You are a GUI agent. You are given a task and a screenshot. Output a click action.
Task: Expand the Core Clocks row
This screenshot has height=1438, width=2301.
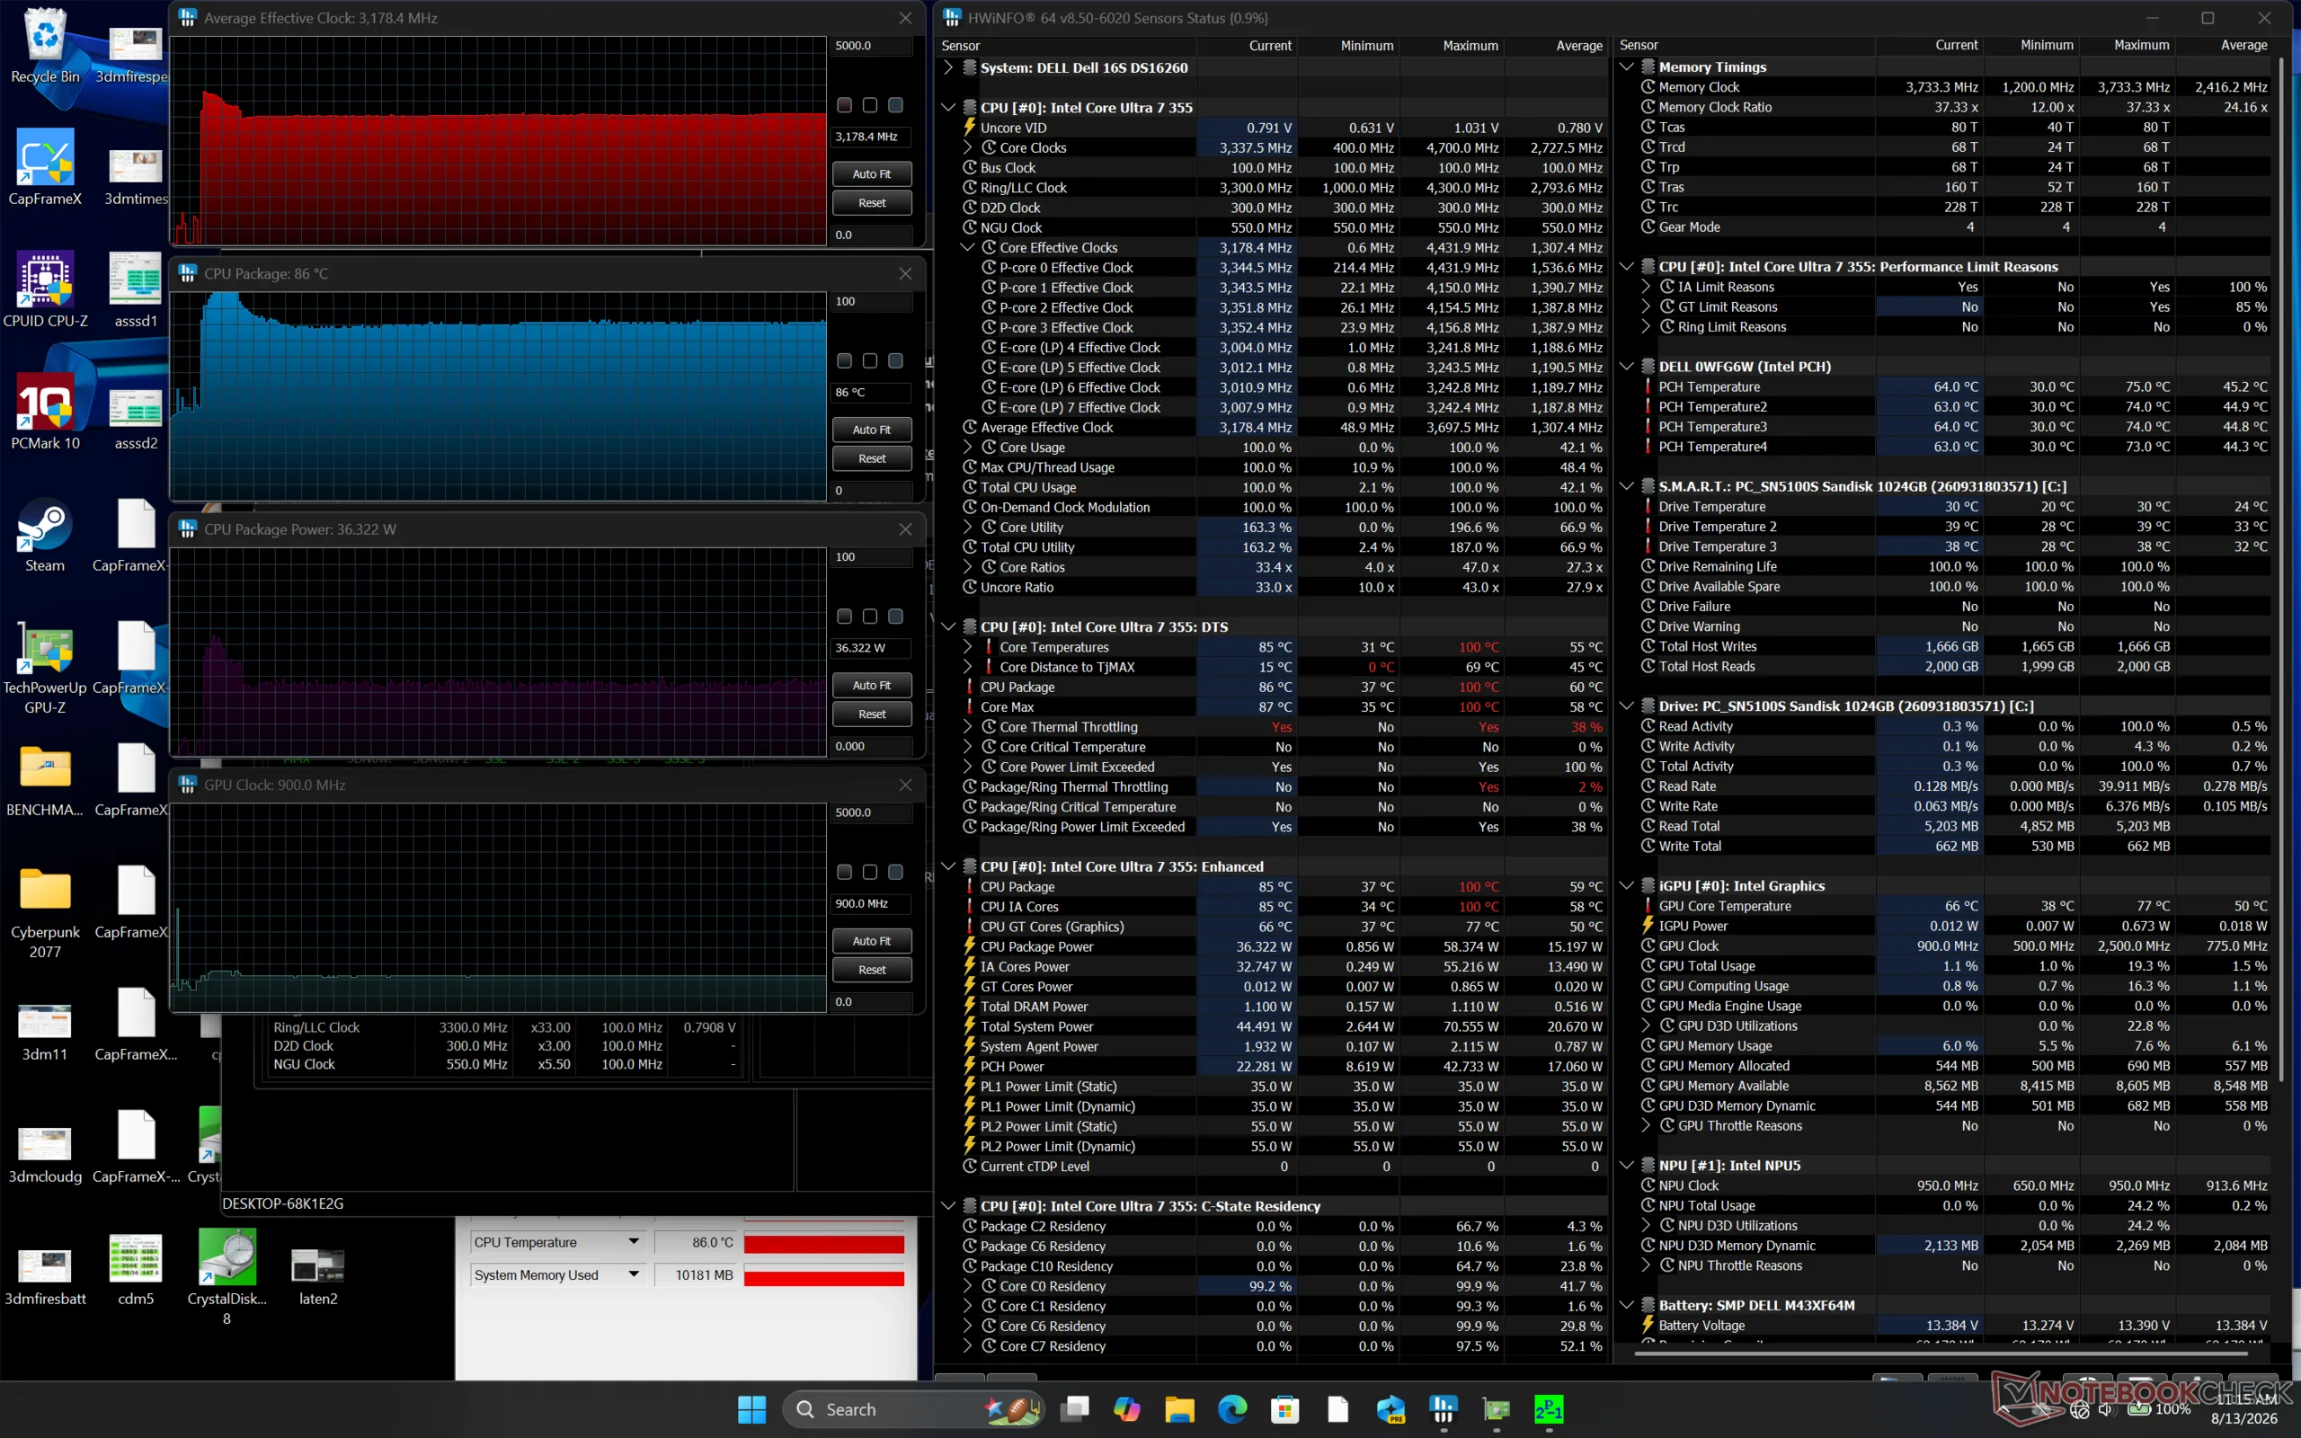[x=968, y=147]
